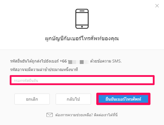Click the รหัสยืนยันได้ถูกส่งไปยังเบอร์ sentence
The image size is (164, 125).
[34, 61]
